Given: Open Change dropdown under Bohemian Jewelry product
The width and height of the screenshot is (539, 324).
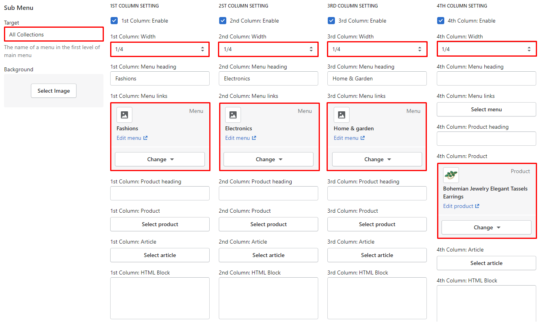Looking at the screenshot, I should tap(486, 227).
